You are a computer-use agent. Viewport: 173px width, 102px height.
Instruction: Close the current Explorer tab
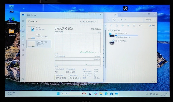click(115, 15)
